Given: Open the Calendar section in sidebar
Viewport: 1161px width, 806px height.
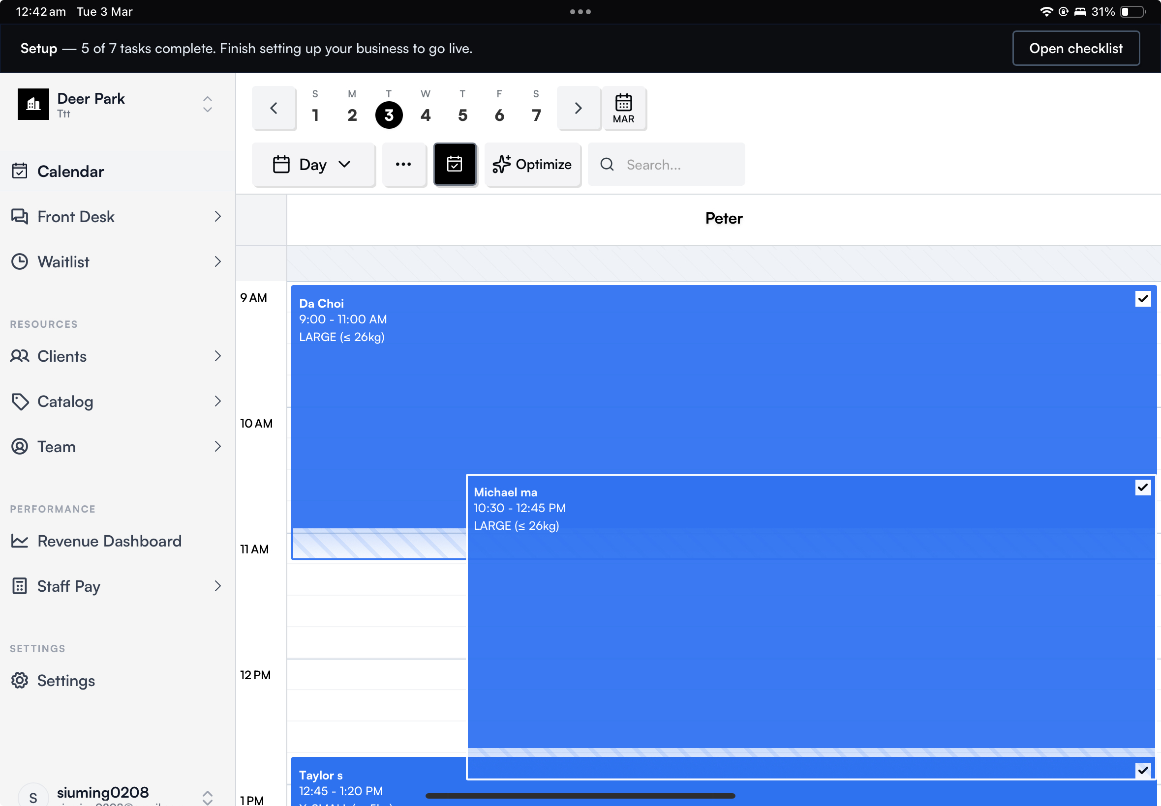Looking at the screenshot, I should click(70, 171).
